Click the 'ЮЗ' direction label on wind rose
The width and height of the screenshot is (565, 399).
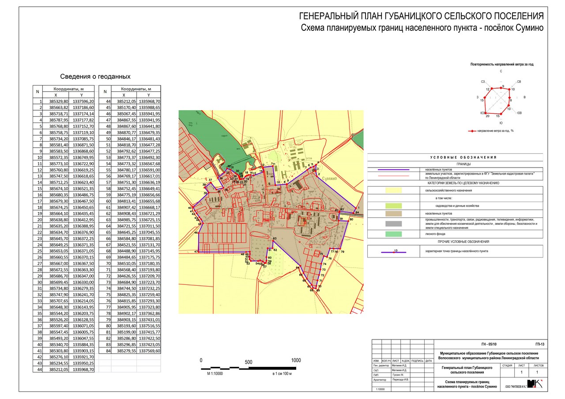[483, 113]
